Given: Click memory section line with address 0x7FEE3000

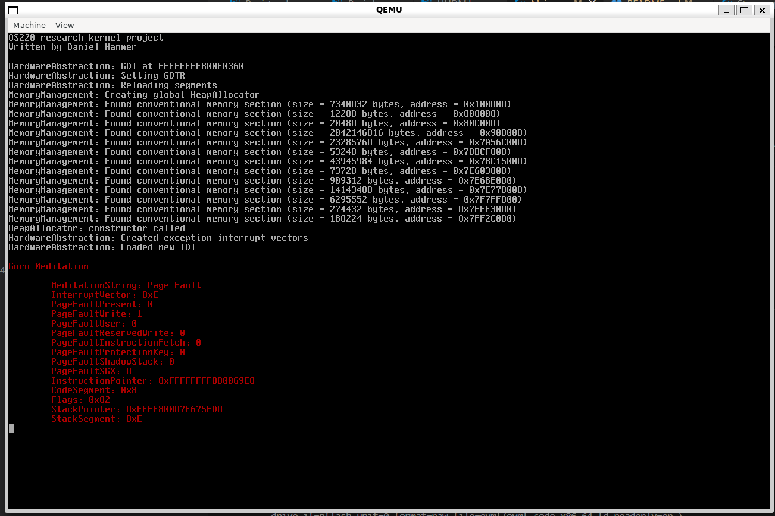Looking at the screenshot, I should point(262,209).
